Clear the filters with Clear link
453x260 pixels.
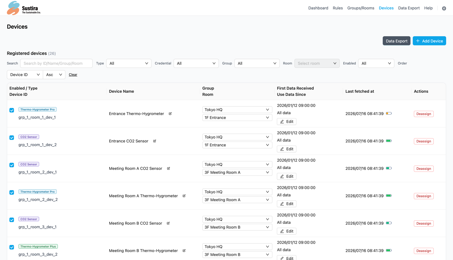(x=73, y=75)
